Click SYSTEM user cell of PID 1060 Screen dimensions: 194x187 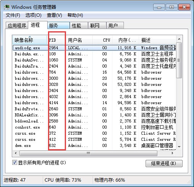click(75, 60)
